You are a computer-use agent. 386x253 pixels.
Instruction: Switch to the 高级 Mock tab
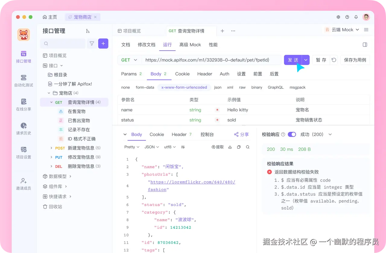pyautogui.click(x=190, y=45)
